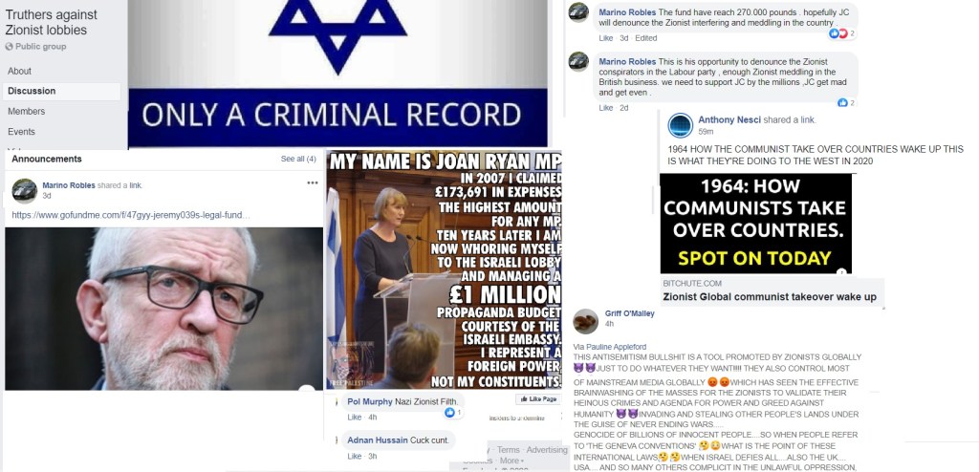Image resolution: width=979 pixels, height=472 pixels.
Task: Open the three-dot menu on the announcement post
Action: pyautogui.click(x=313, y=182)
